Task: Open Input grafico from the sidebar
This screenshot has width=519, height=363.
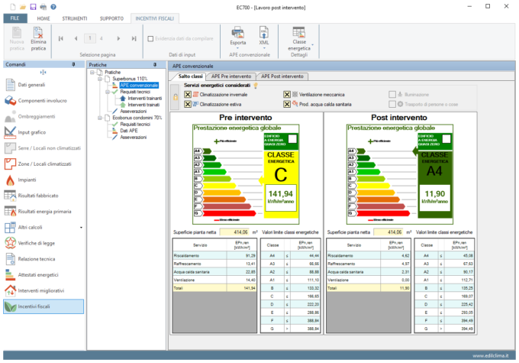Action: tap(33, 131)
